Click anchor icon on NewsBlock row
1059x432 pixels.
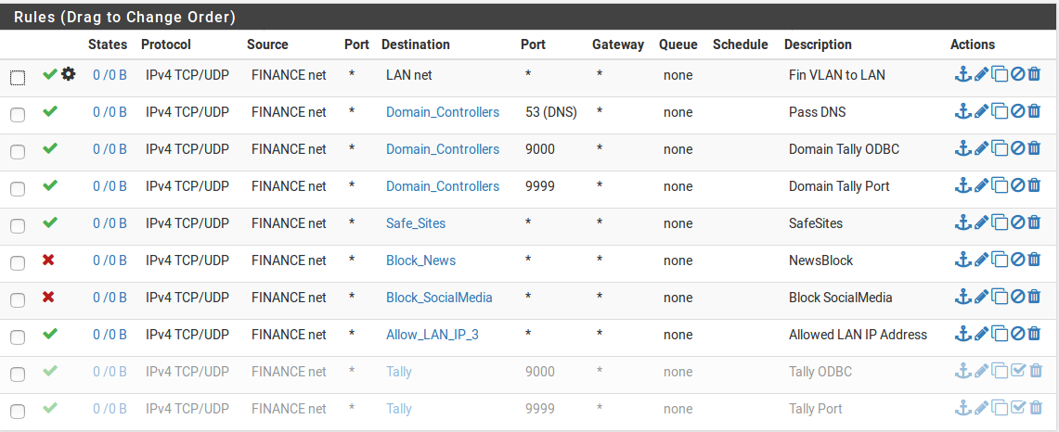click(963, 260)
